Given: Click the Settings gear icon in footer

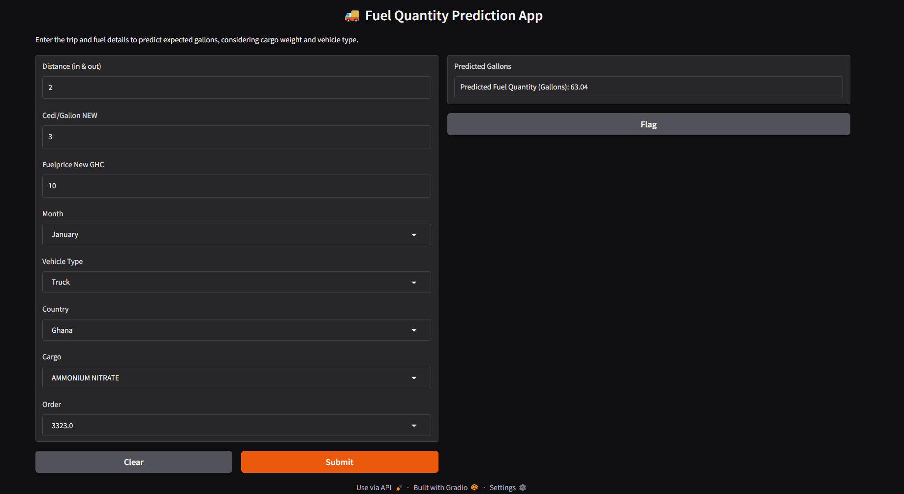Looking at the screenshot, I should tap(523, 488).
